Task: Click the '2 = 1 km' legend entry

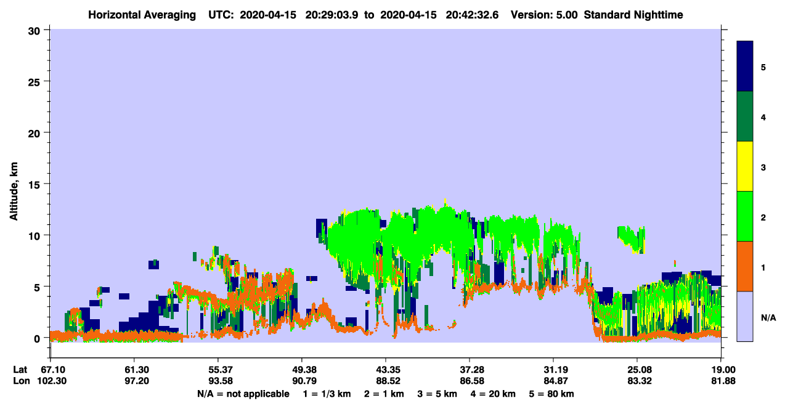Action: coord(383,394)
